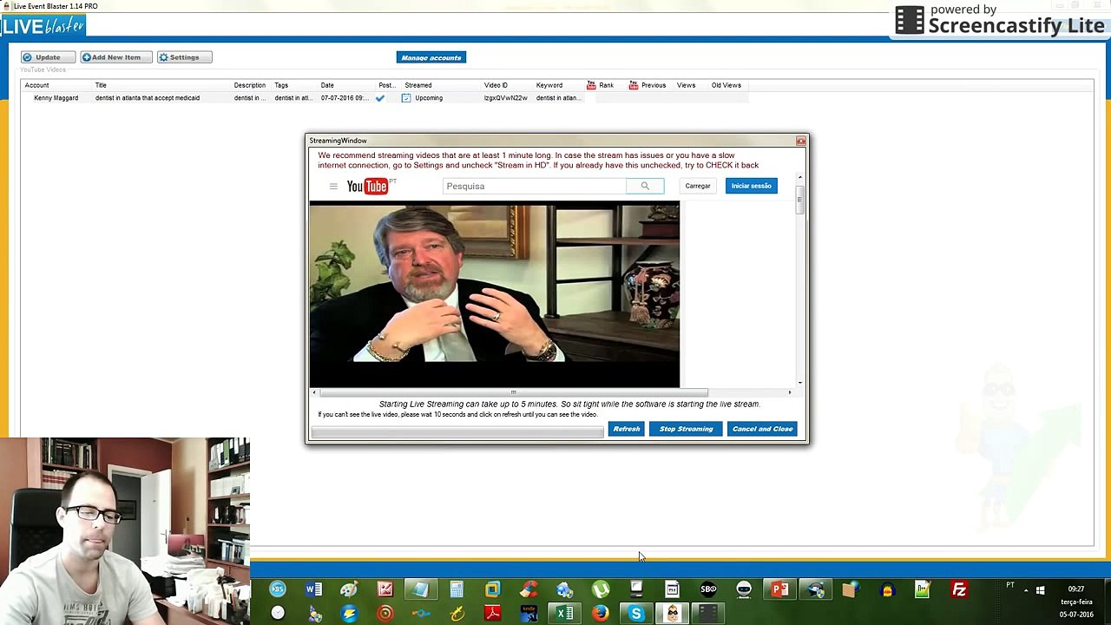Click the YouTube icon in the Rank header
The width and height of the screenshot is (1111, 625).
[x=591, y=85]
